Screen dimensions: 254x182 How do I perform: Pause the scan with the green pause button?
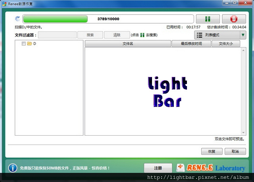208,19
